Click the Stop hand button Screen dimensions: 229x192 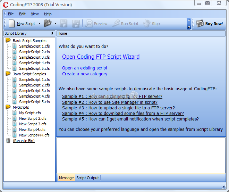pos(151,24)
